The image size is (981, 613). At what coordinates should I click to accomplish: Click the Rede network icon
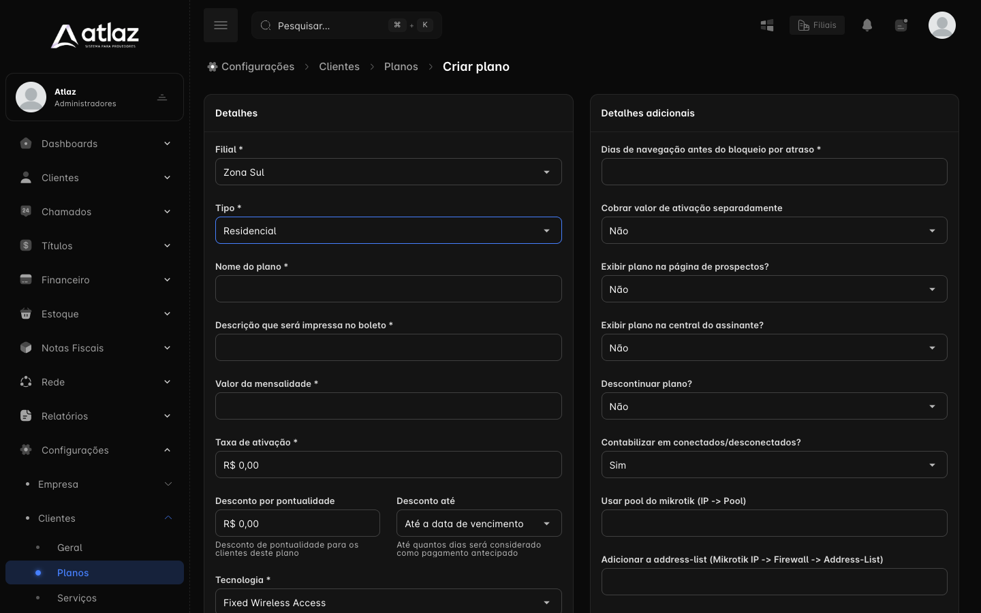point(26,381)
